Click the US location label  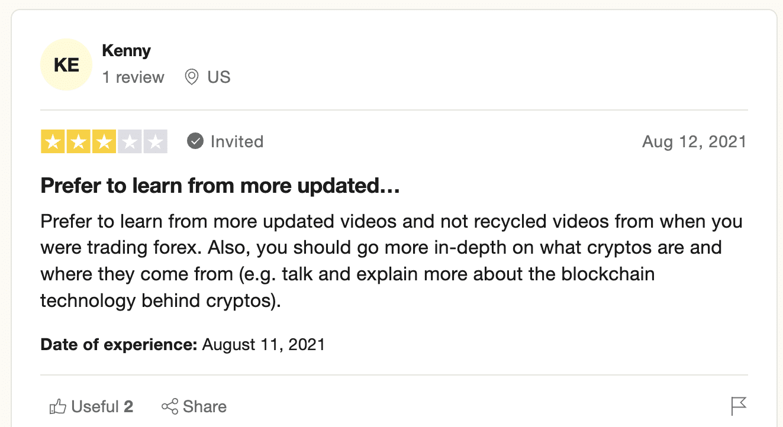click(x=219, y=77)
